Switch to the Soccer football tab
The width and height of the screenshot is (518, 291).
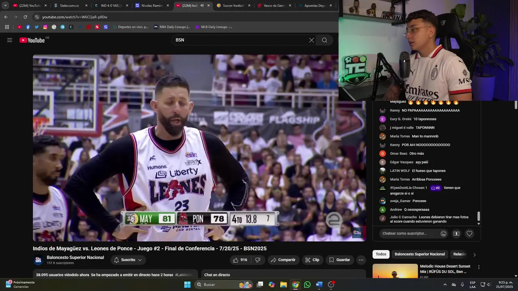(x=233, y=6)
